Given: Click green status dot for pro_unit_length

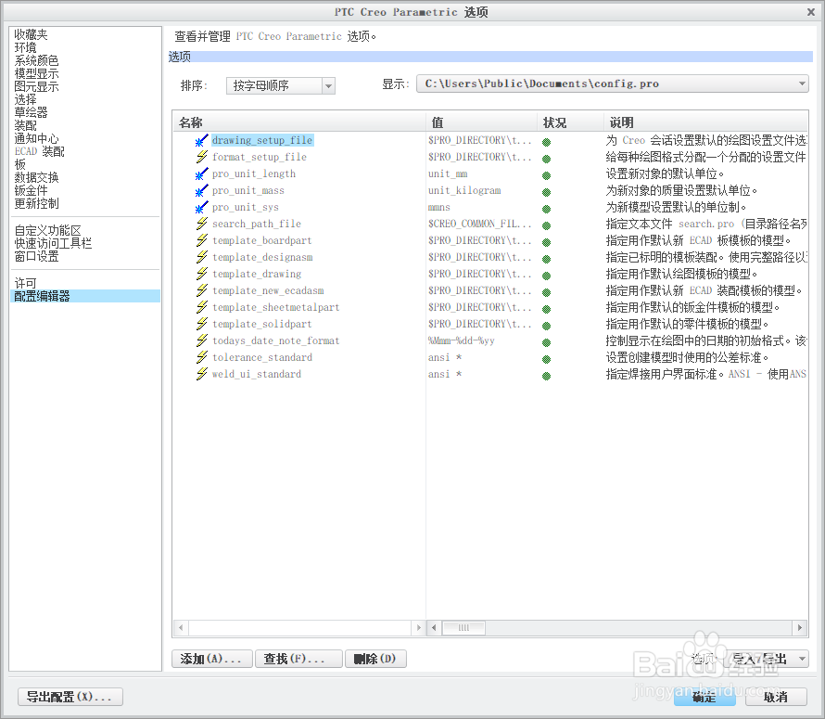Looking at the screenshot, I should tap(547, 176).
